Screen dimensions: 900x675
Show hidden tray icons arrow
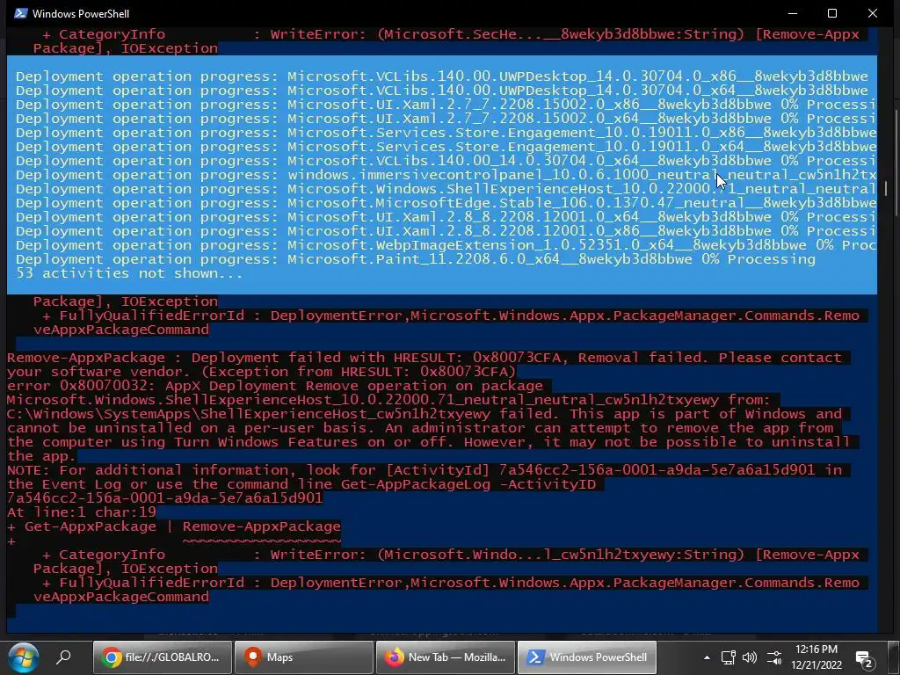click(708, 657)
